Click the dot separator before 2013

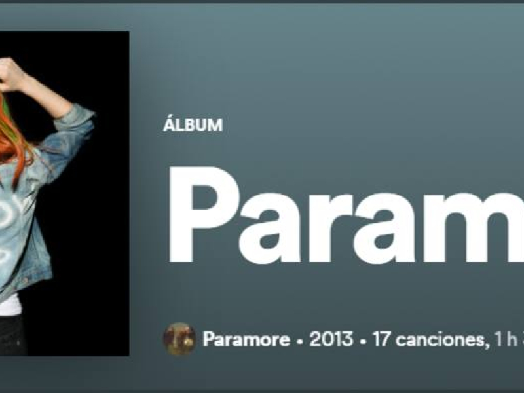coord(300,341)
